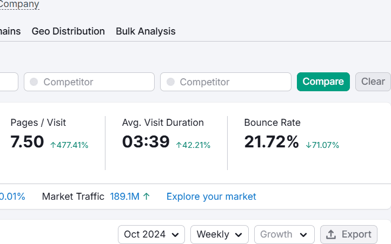
Task: Expand the Growth dropdown
Action: point(284,234)
